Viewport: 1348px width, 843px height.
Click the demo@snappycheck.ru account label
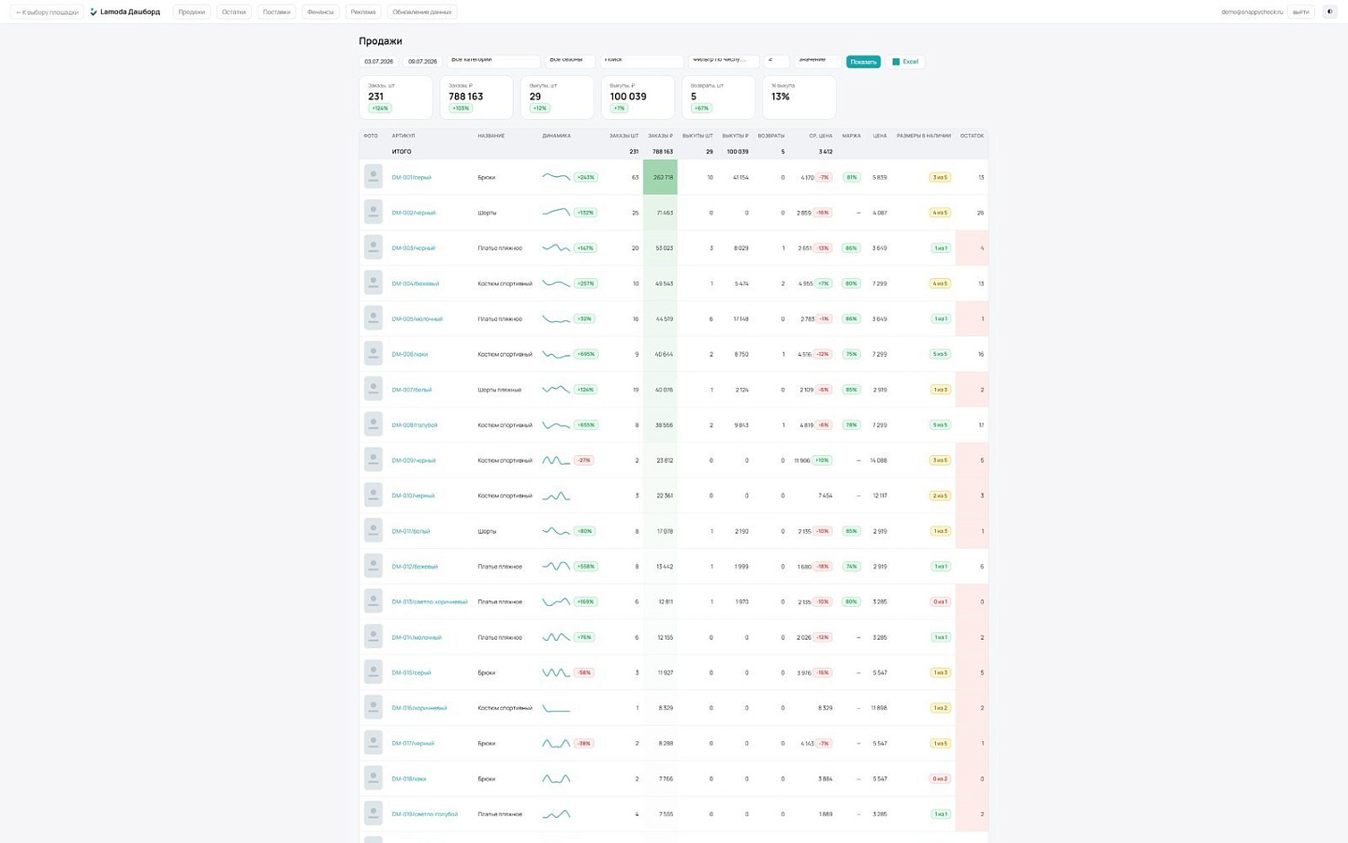1252,12
